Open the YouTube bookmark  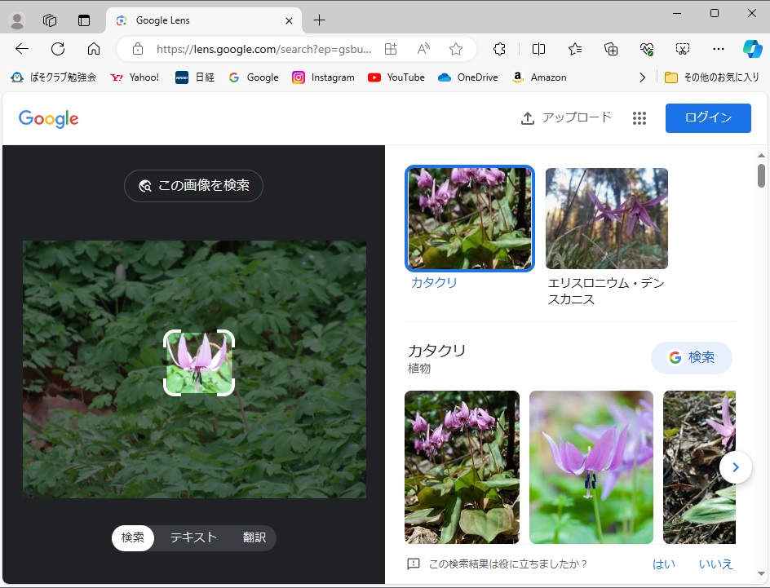(x=396, y=77)
